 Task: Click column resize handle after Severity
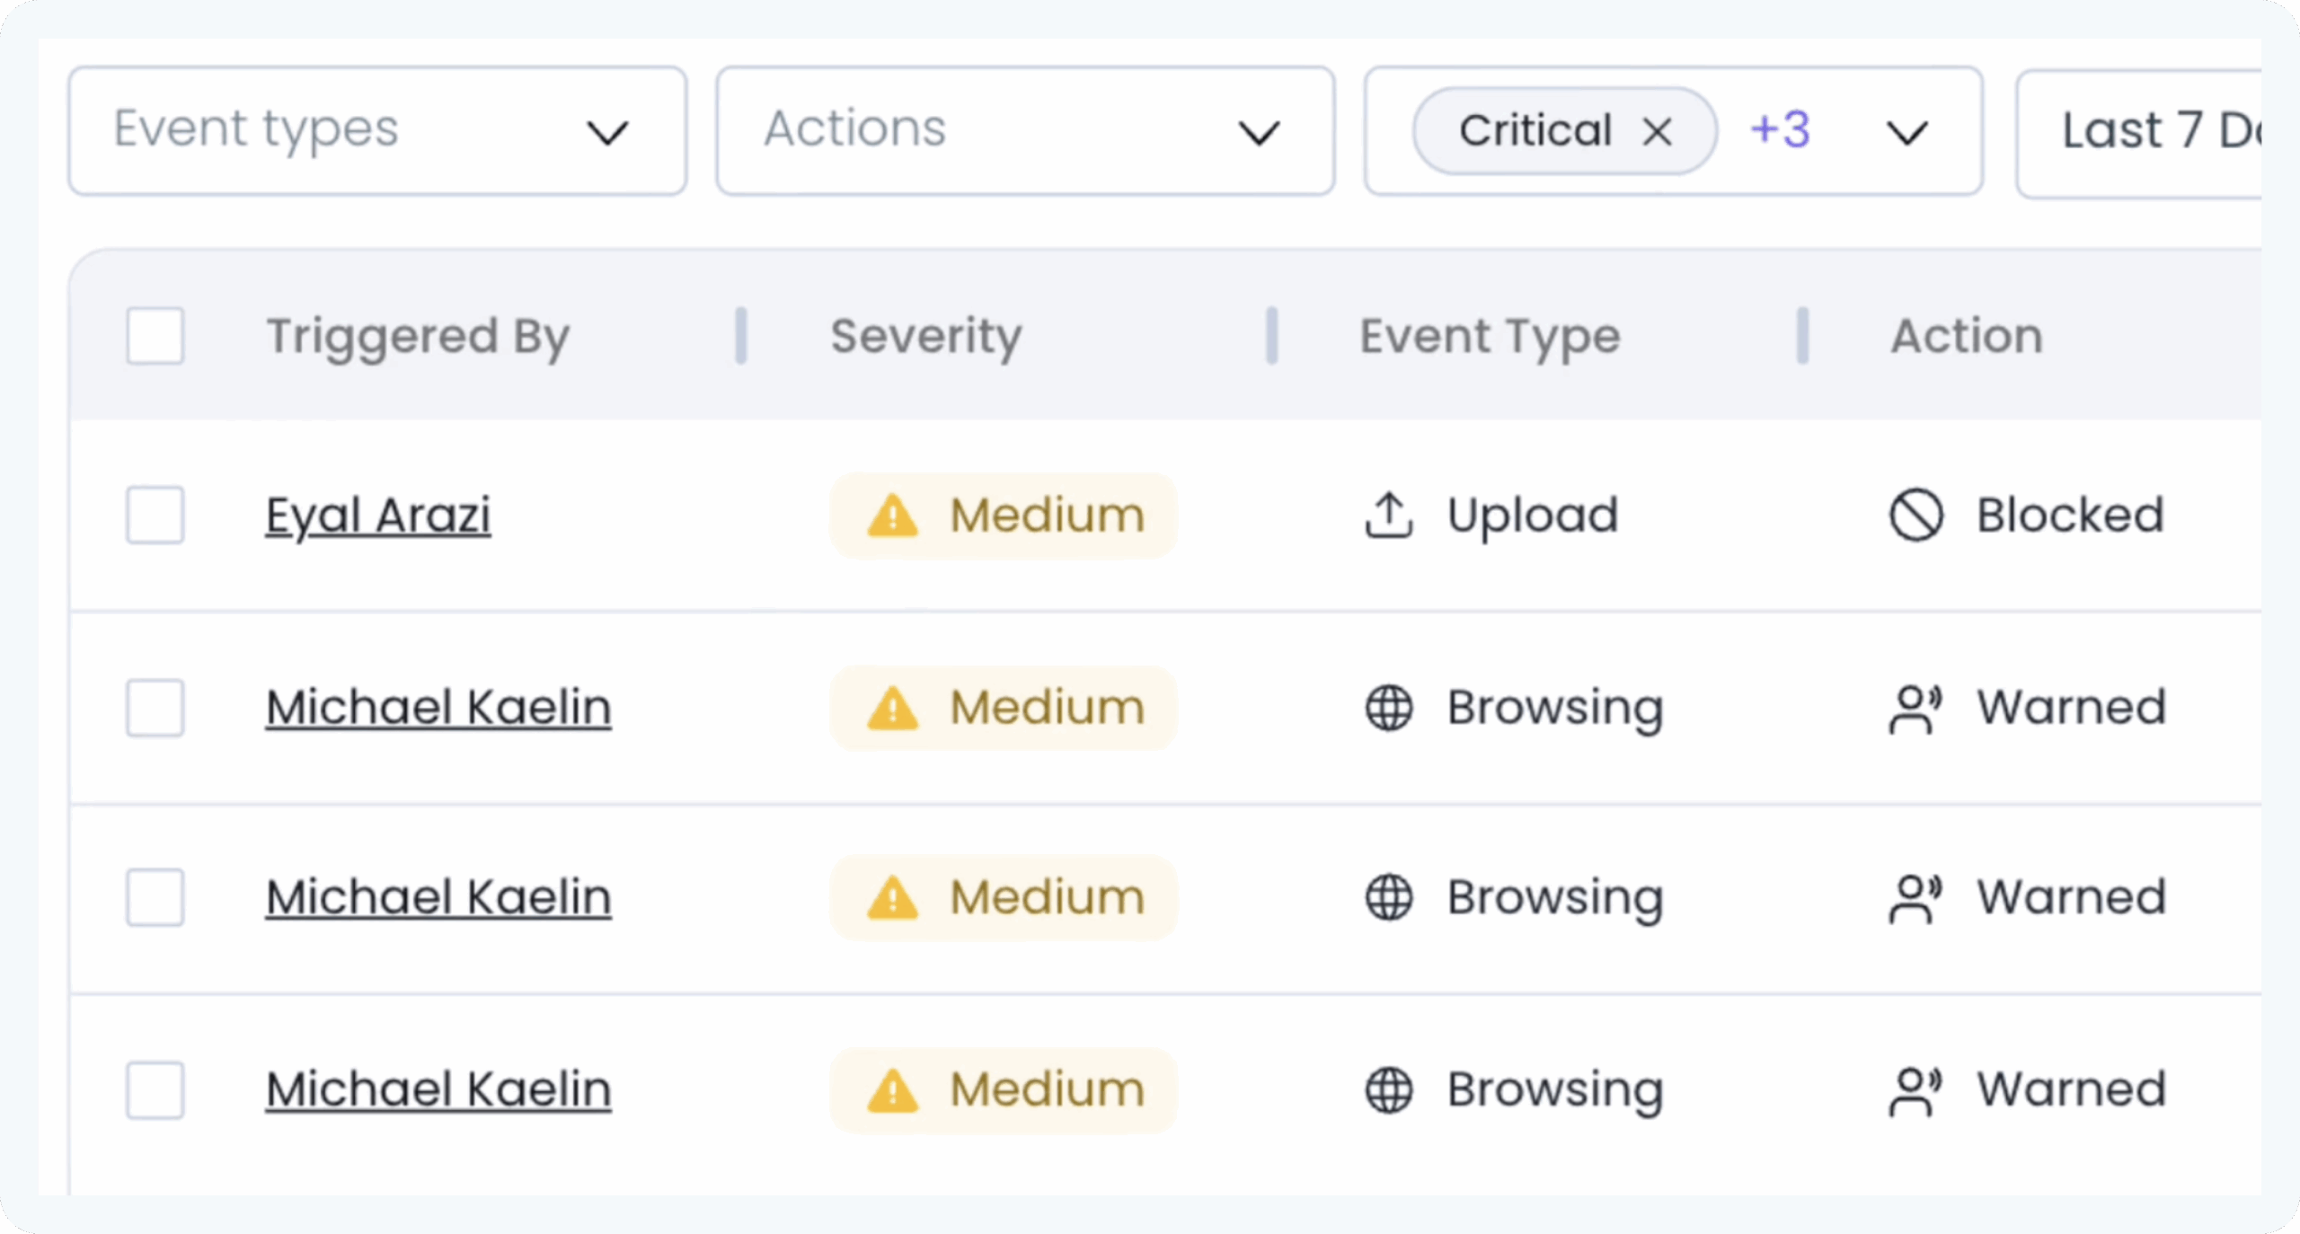click(1271, 336)
